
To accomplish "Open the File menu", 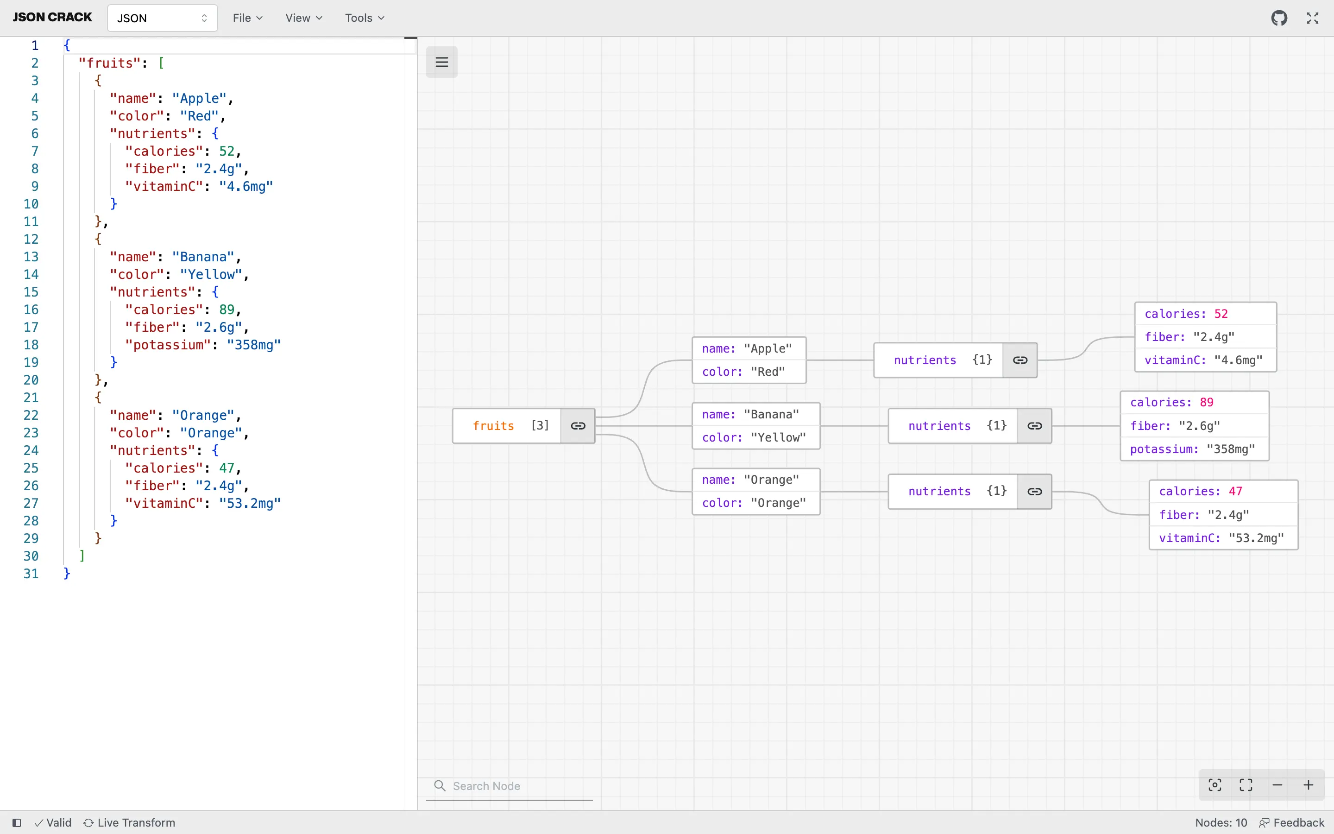I will tap(247, 18).
